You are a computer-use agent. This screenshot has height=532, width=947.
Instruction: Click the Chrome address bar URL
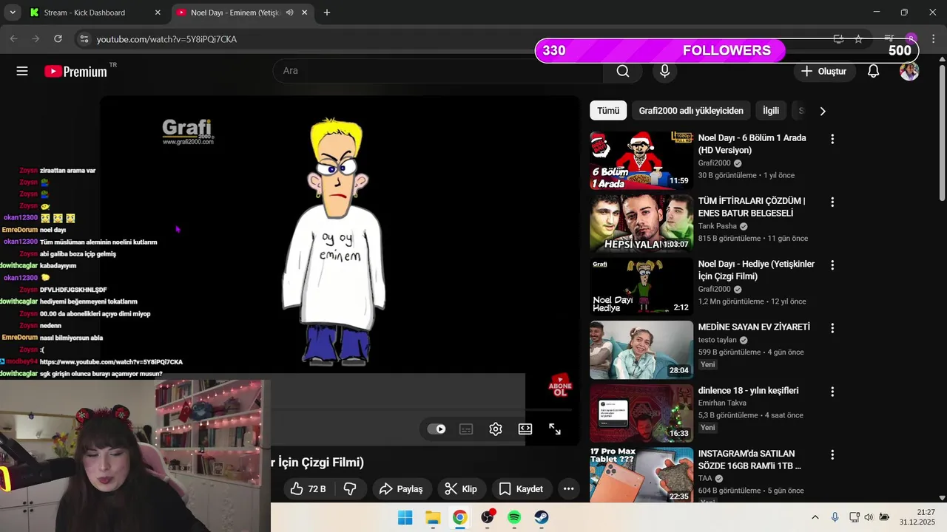[166, 39]
